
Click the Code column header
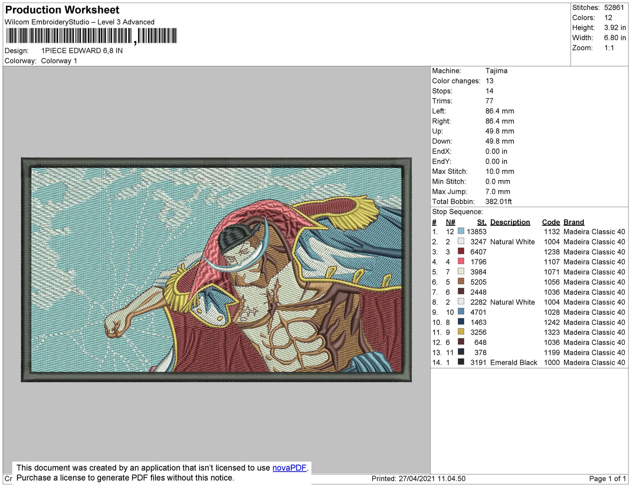click(x=551, y=222)
